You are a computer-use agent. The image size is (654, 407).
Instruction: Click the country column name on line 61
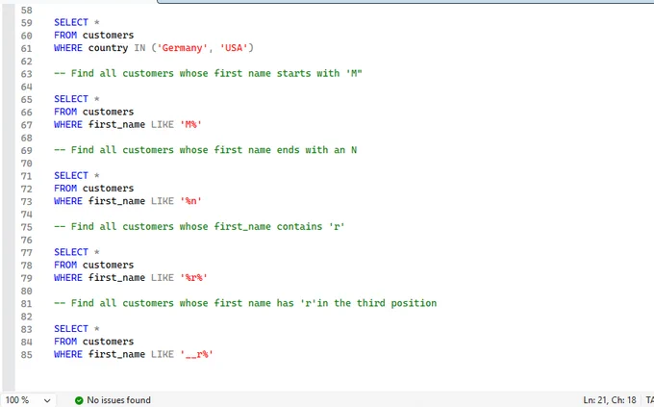tap(108, 48)
